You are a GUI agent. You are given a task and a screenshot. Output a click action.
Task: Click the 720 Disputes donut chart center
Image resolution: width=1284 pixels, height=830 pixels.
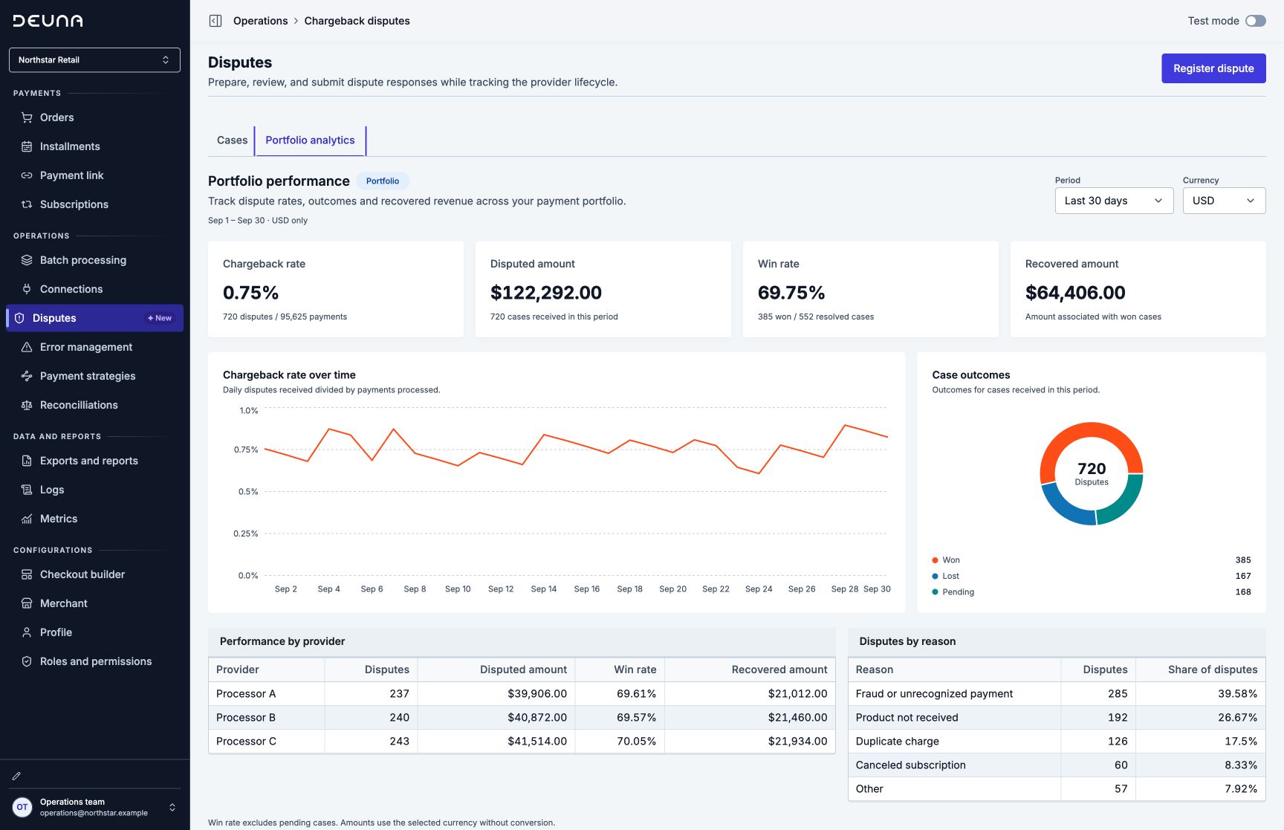1092,474
